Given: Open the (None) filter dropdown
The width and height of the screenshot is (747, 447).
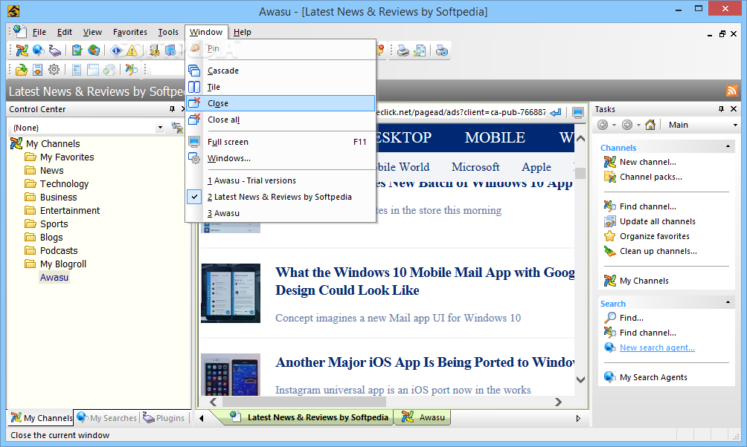Looking at the screenshot, I should click(160, 128).
